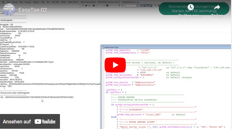
Task: Click the nSingleOrServerTSE = 1 assignment line
Action: point(125,77)
